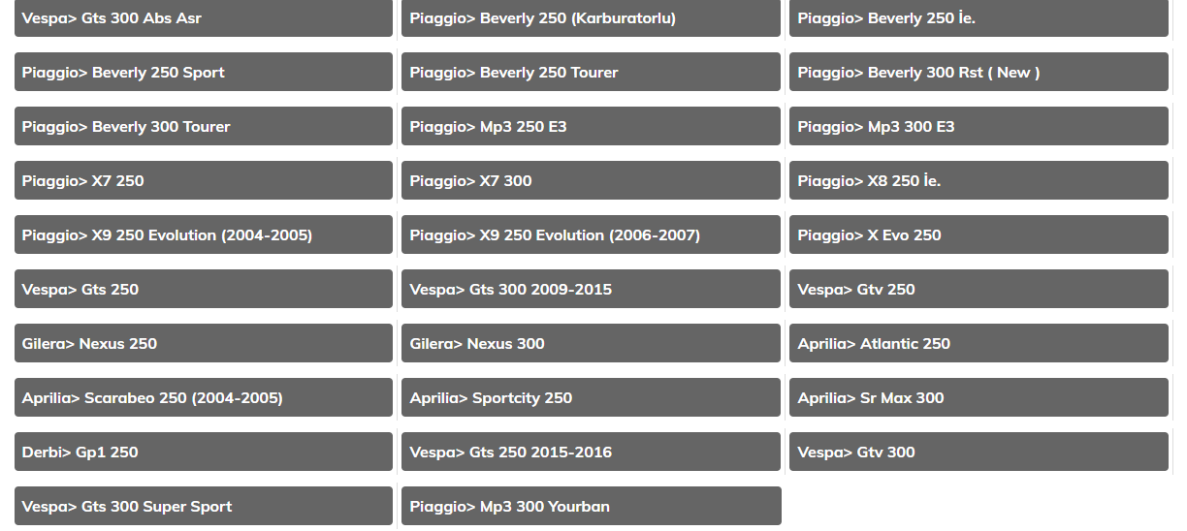
Task: Open Piaggio X9 250 Evolution (2004-2005)
Action: [204, 235]
